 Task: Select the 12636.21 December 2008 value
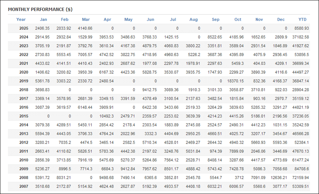point(279,177)
